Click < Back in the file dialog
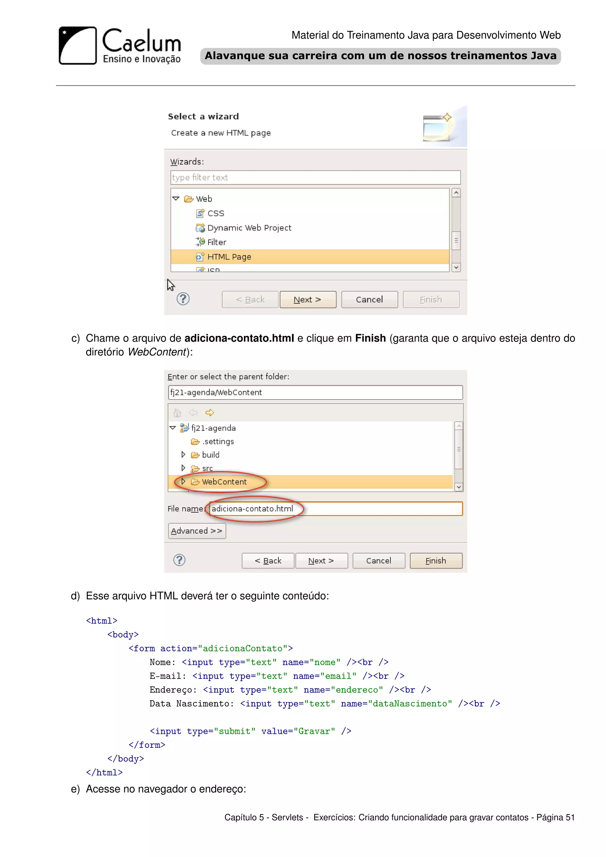Viewport: 606px width, 857px height. coord(268,561)
